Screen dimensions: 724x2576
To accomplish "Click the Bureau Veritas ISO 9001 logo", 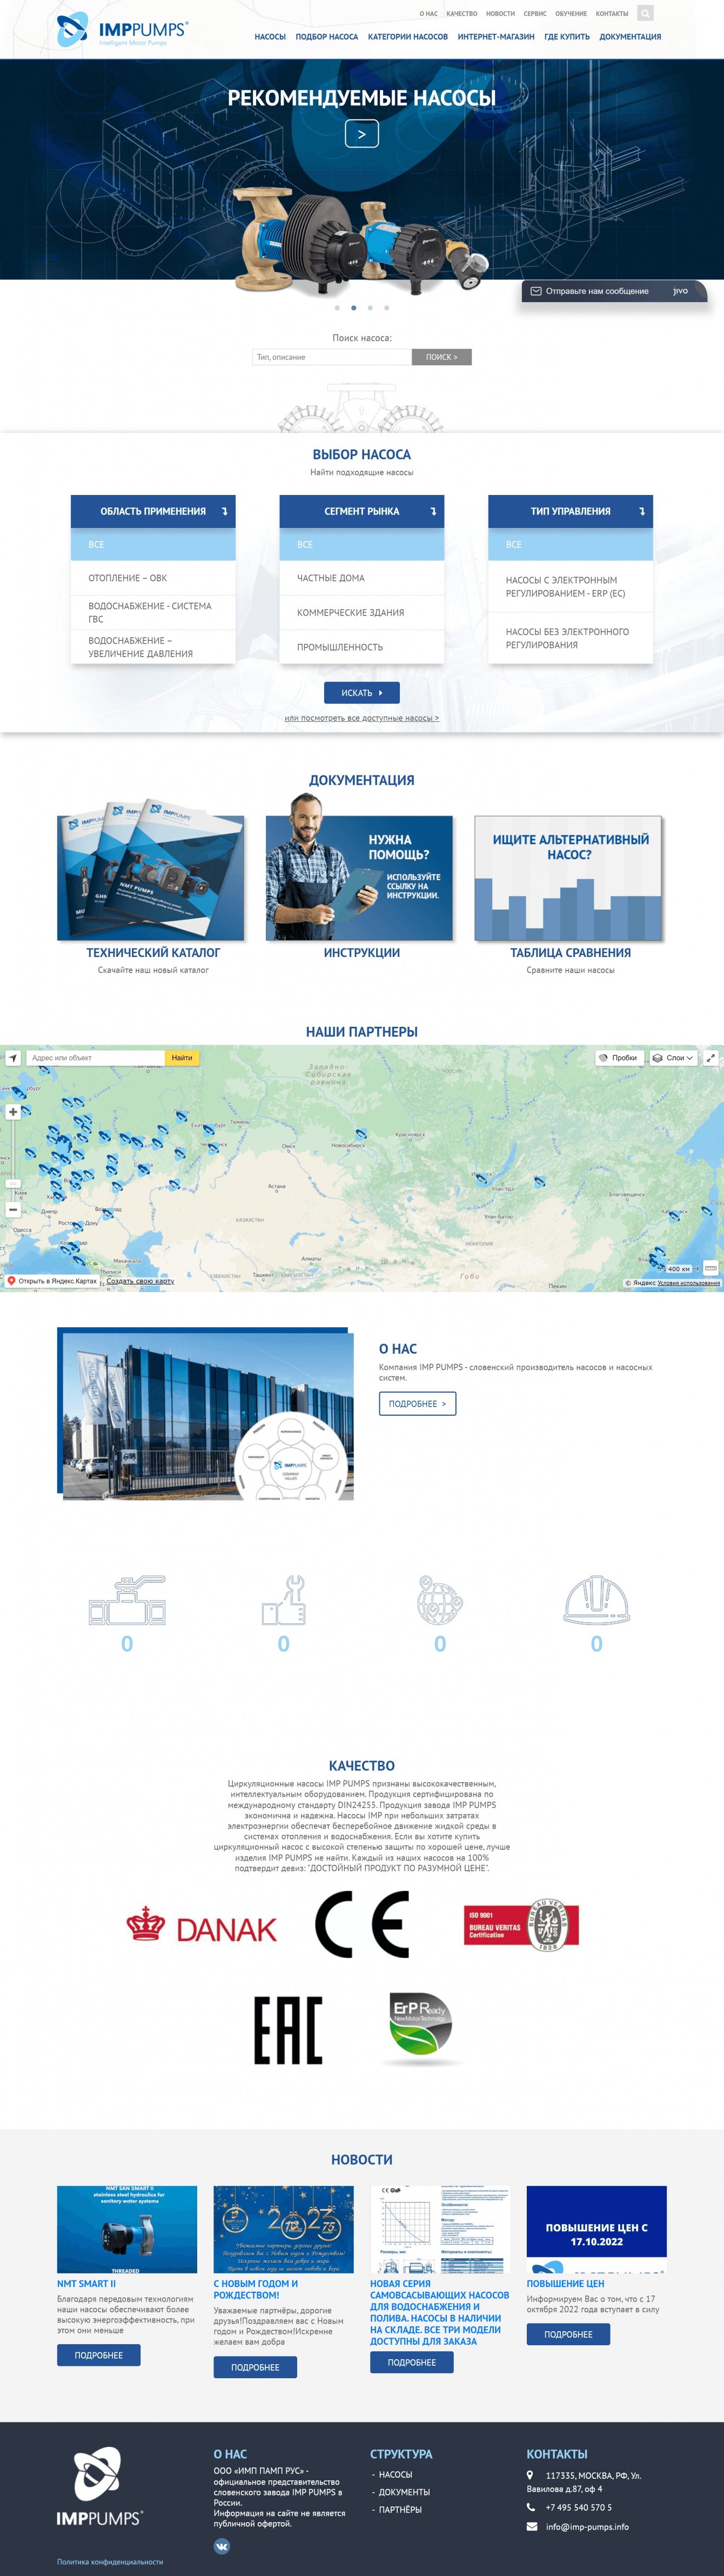I will coord(522,1924).
